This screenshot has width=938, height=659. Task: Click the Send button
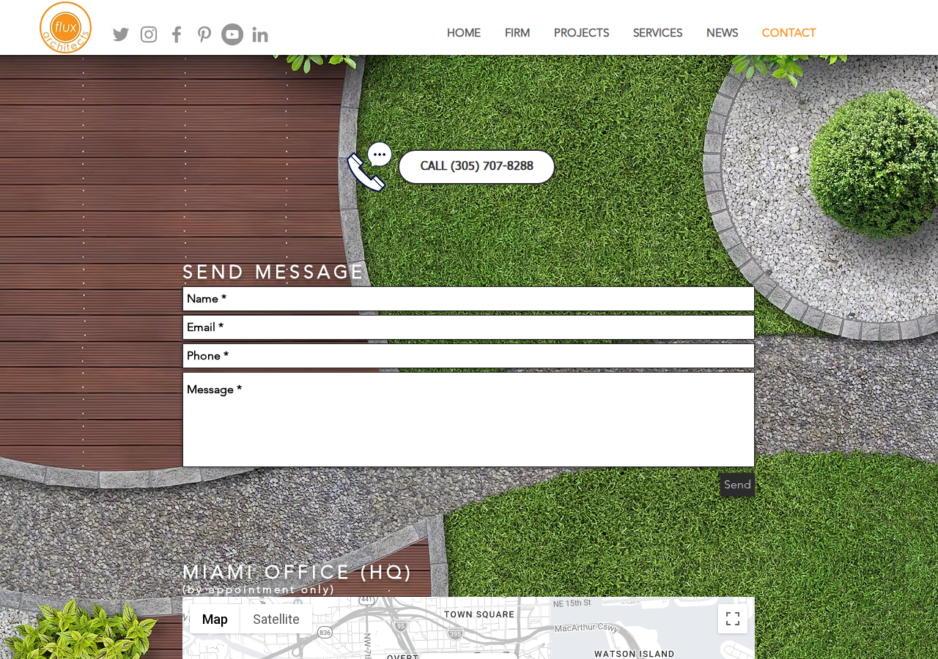(737, 485)
